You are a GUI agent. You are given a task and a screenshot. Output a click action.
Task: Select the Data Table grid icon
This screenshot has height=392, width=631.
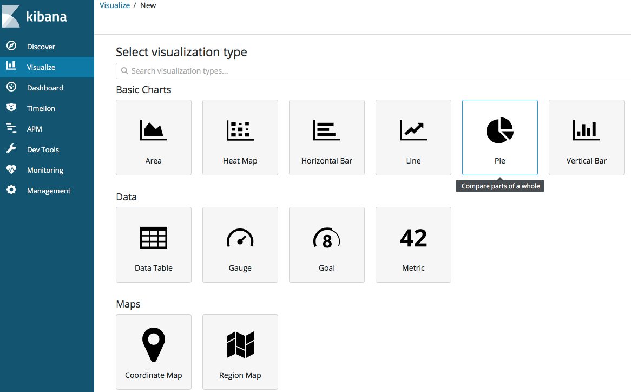153,238
